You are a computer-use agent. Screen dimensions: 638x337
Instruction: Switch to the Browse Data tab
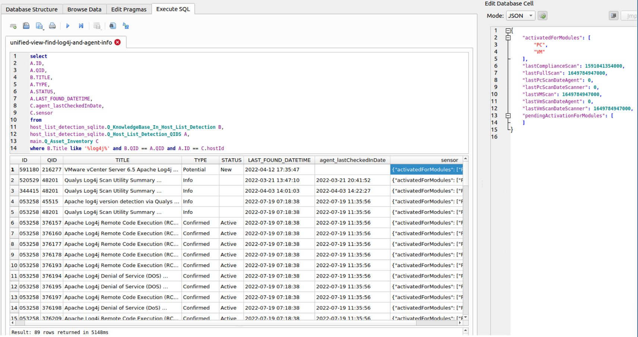pyautogui.click(x=84, y=9)
